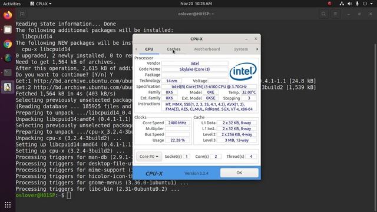Open new tab button in terminal headerbar
377x212 pixels.
point(22,14)
